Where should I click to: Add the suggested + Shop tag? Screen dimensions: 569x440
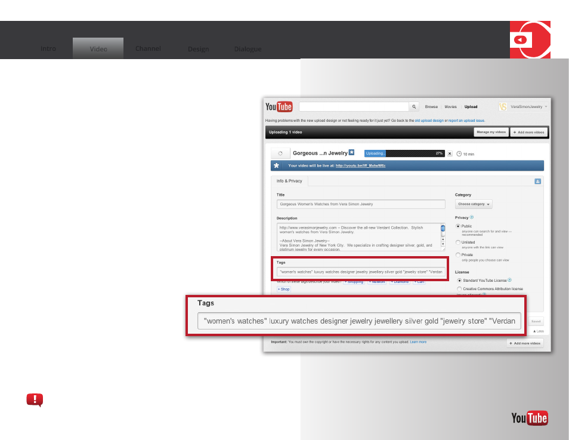coord(284,289)
